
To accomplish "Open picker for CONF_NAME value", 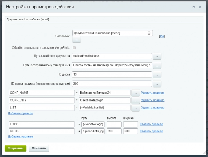I will pyautogui.click(x=136, y=93).
